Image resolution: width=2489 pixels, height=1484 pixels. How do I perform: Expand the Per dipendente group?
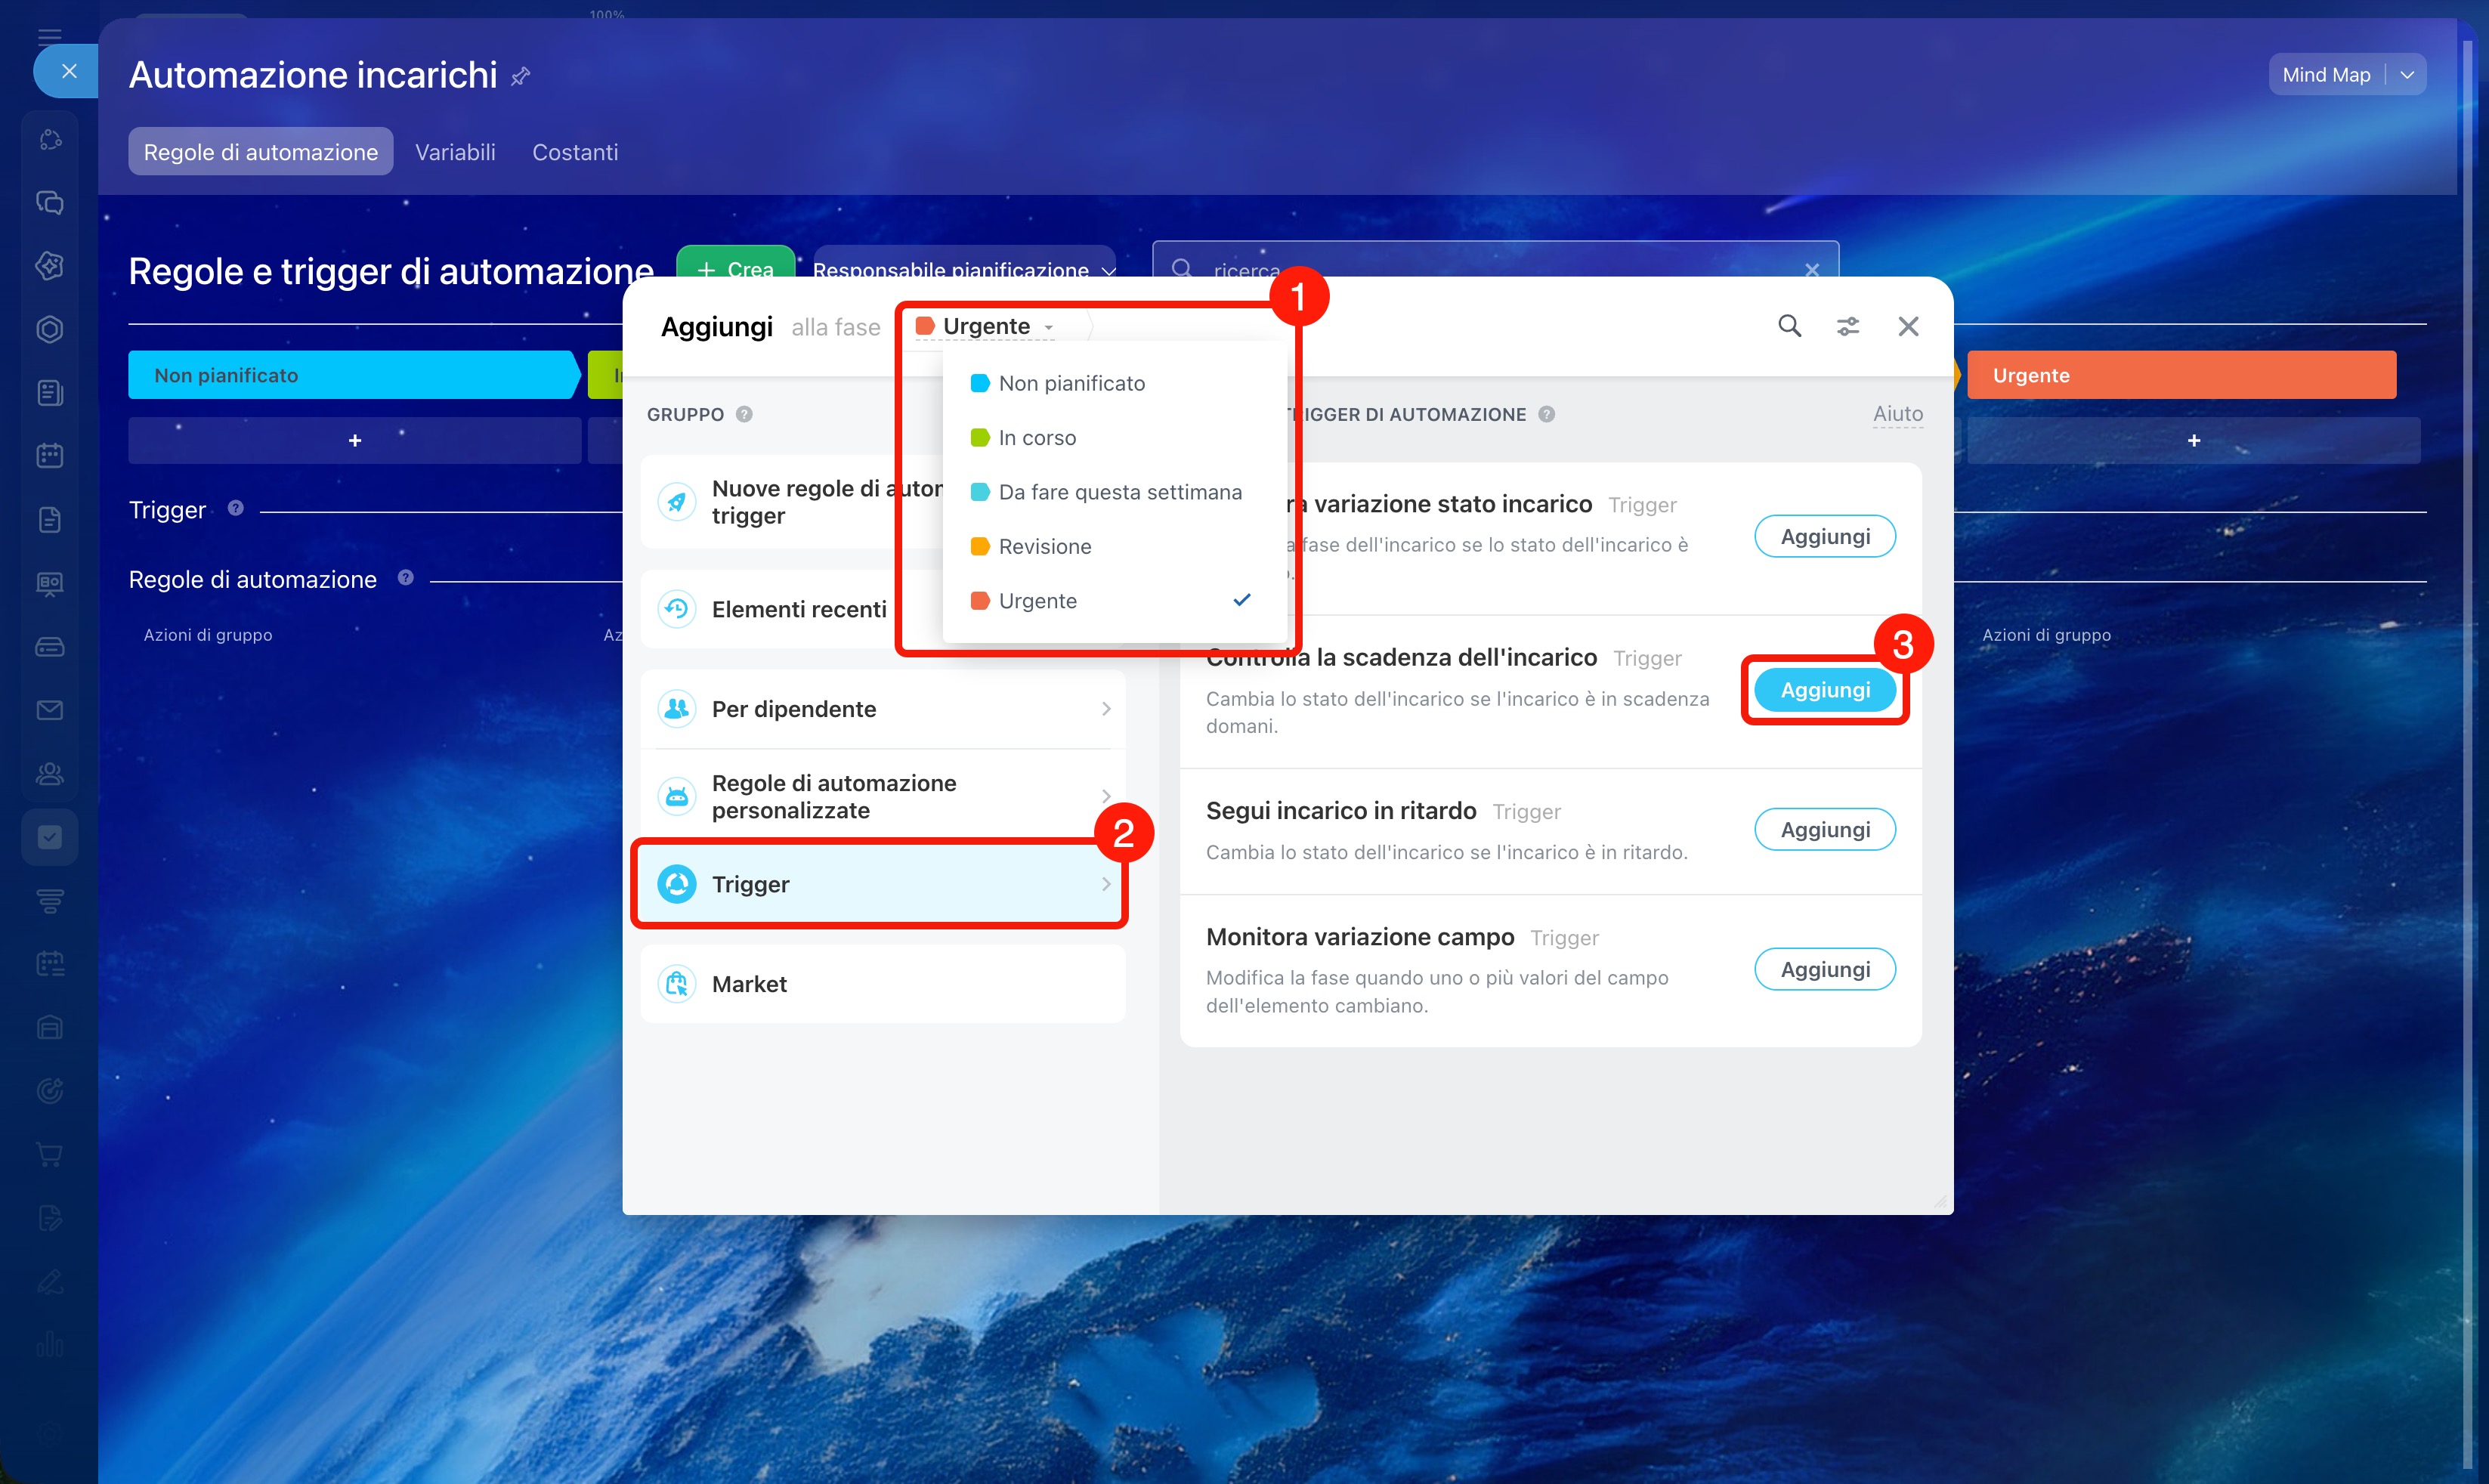pos(883,709)
